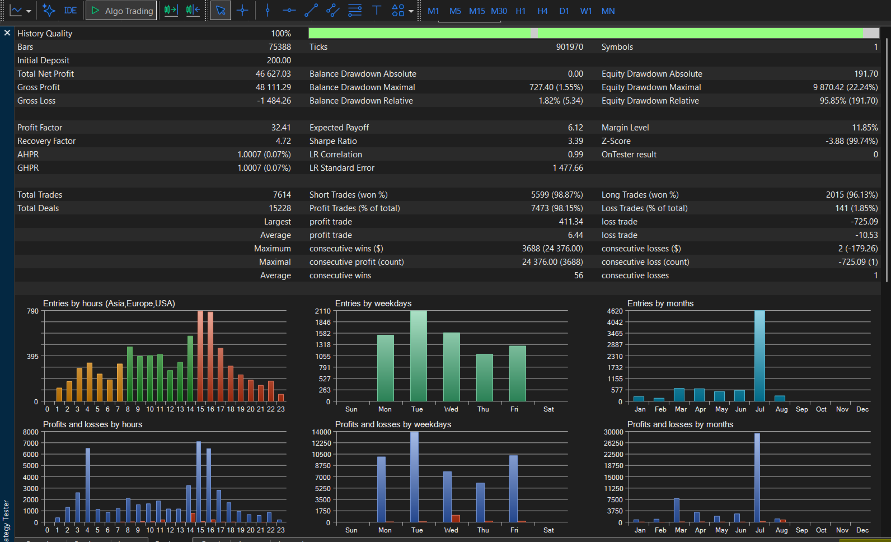This screenshot has width=891, height=542.
Task: Select the MN monthly timeframe
Action: click(608, 11)
